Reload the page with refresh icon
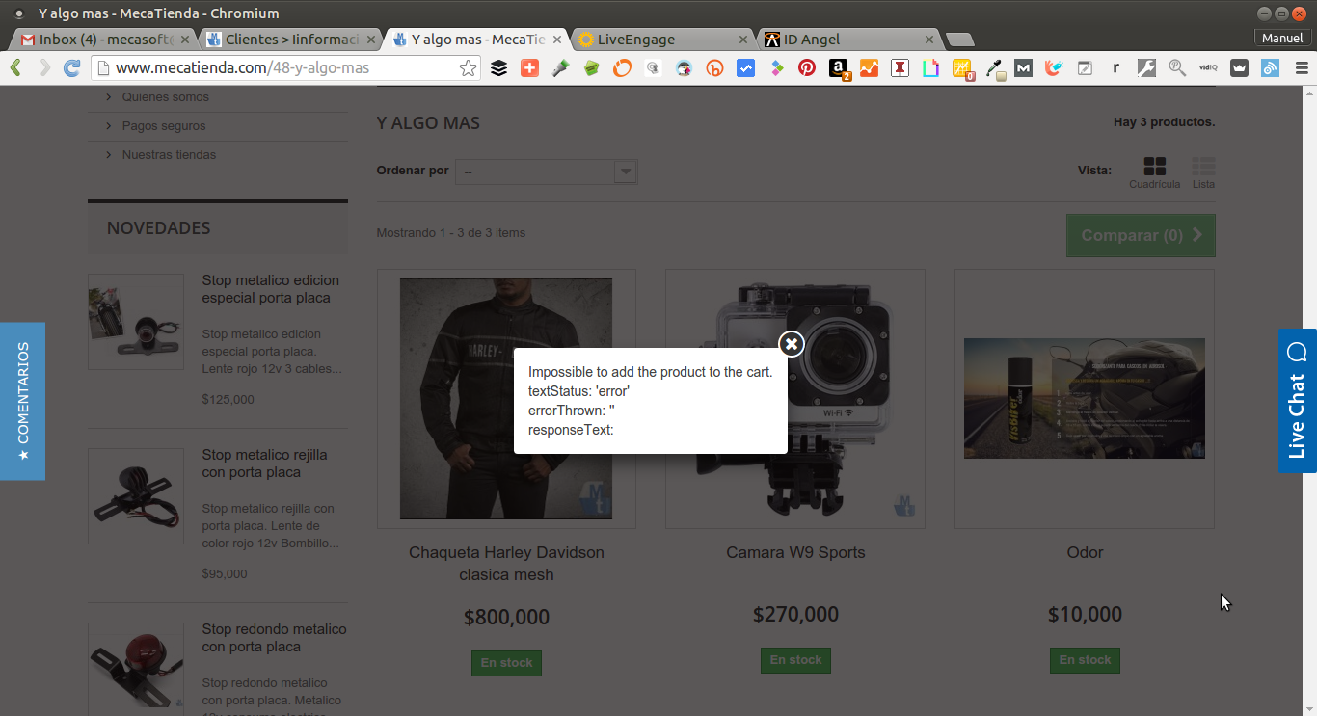Viewport: 1317px width, 716px height. pyautogui.click(x=71, y=67)
